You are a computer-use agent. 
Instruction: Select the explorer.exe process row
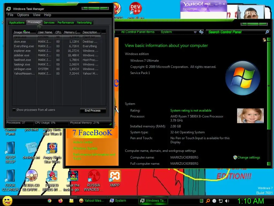(57, 51)
